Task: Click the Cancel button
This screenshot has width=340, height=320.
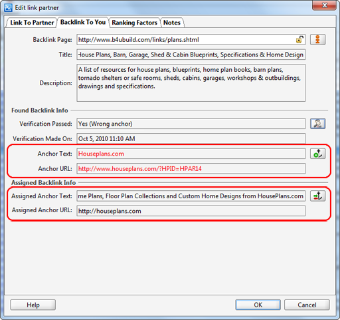Action: (x=307, y=305)
